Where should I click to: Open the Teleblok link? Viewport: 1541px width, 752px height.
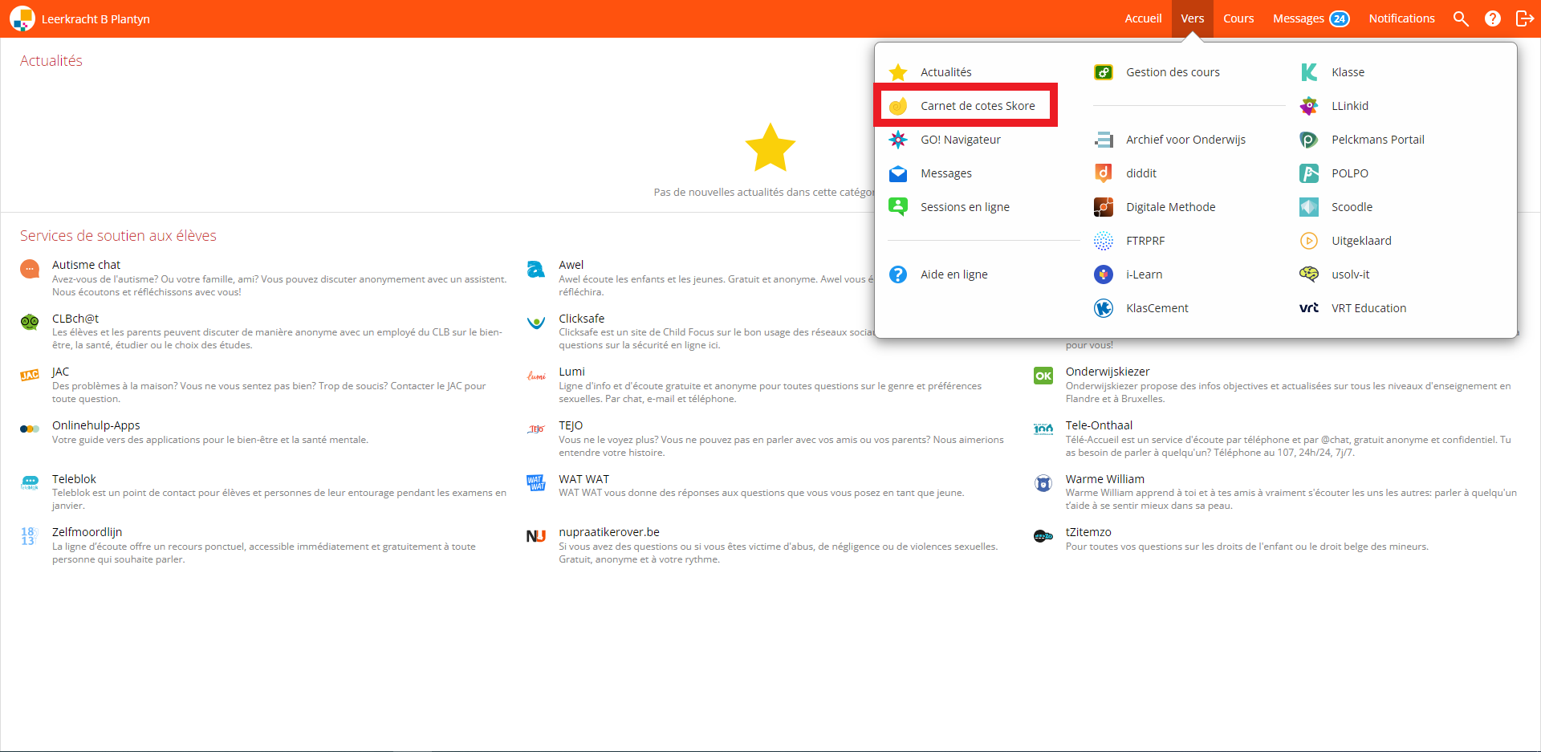pyautogui.click(x=74, y=479)
